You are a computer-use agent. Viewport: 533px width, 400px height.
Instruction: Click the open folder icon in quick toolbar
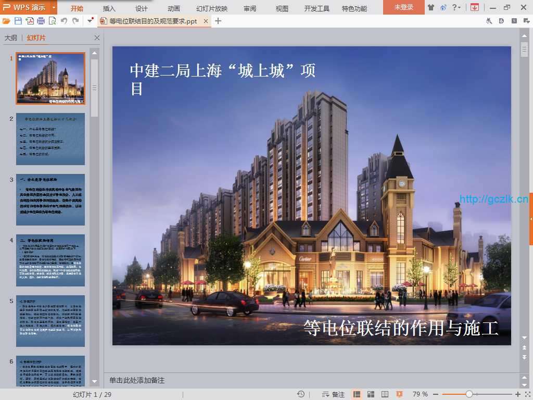point(6,21)
